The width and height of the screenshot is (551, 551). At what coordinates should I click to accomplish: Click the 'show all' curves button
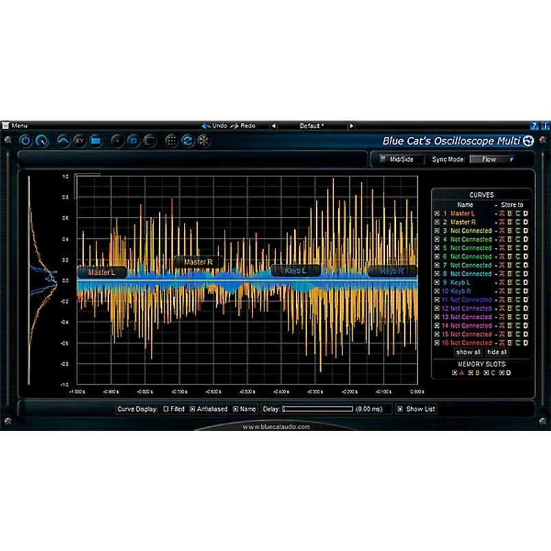click(x=468, y=352)
